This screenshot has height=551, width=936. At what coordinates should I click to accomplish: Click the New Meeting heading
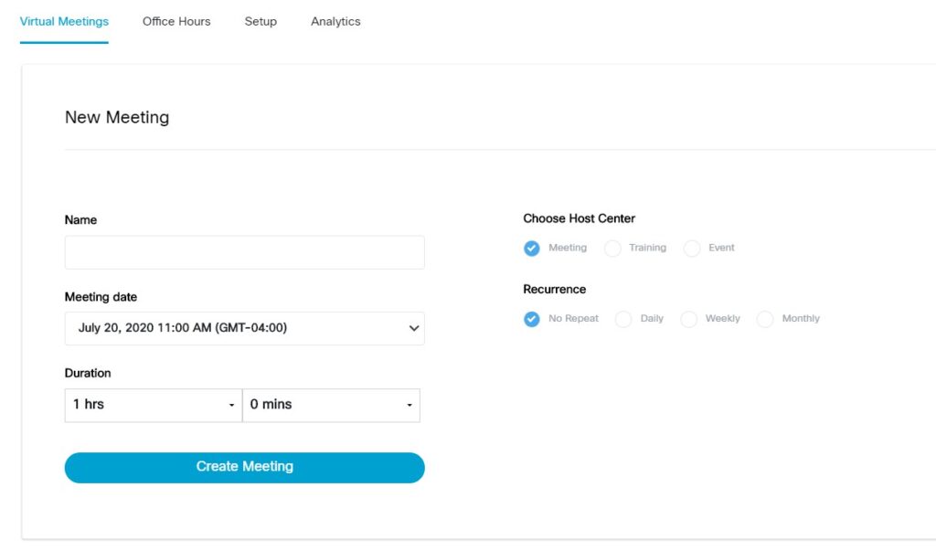117,118
